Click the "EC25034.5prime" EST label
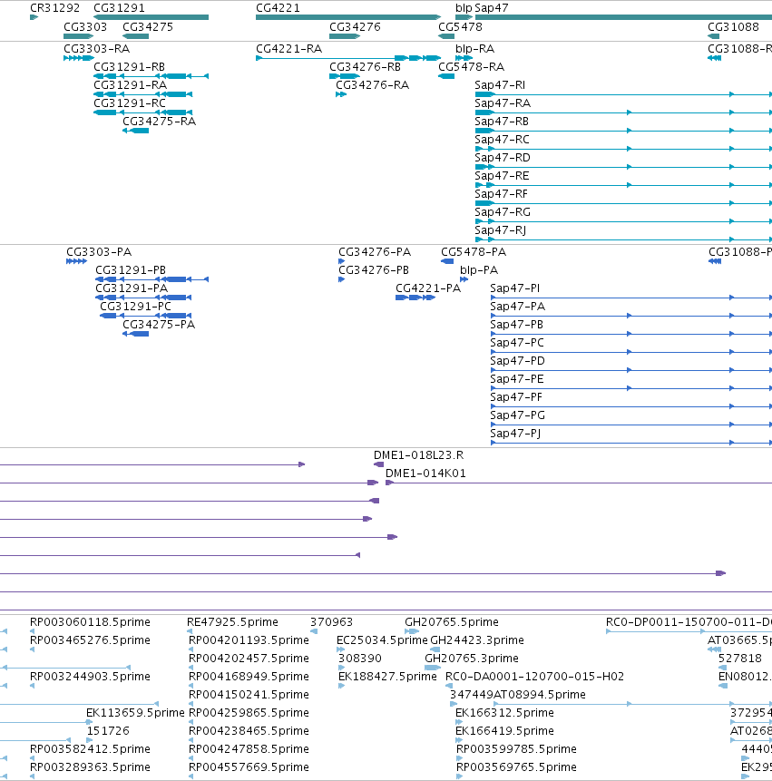This screenshot has height=781, width=772. [x=382, y=640]
